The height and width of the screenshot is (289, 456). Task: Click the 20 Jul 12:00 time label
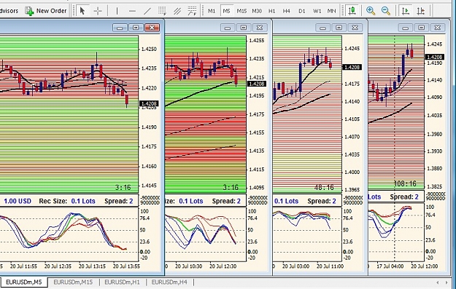[425, 266]
